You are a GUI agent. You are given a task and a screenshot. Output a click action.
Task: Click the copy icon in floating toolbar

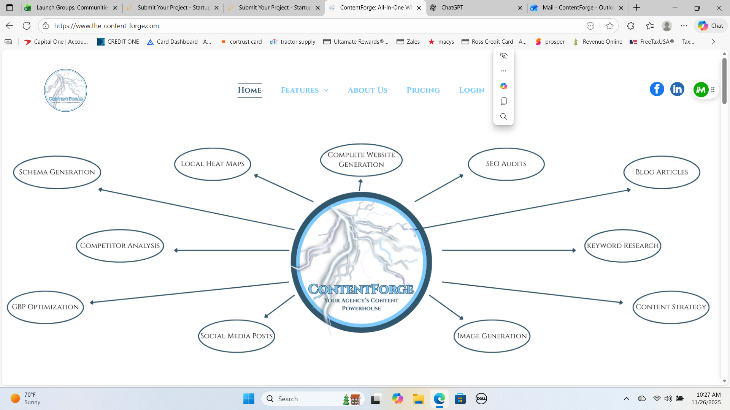pyautogui.click(x=504, y=101)
